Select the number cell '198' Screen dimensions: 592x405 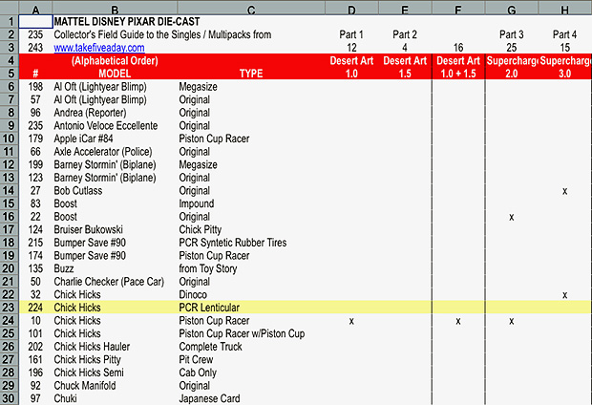(x=35, y=87)
